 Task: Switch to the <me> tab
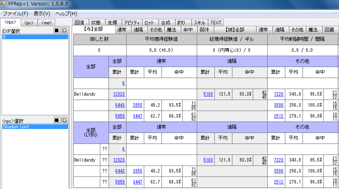[46, 22]
